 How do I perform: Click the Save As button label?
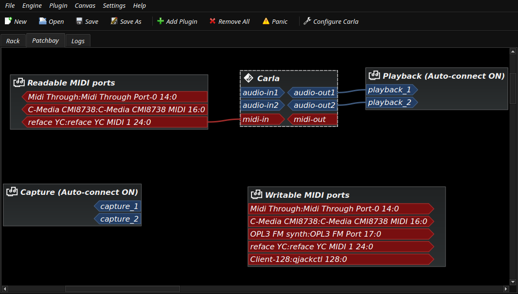coord(130,21)
